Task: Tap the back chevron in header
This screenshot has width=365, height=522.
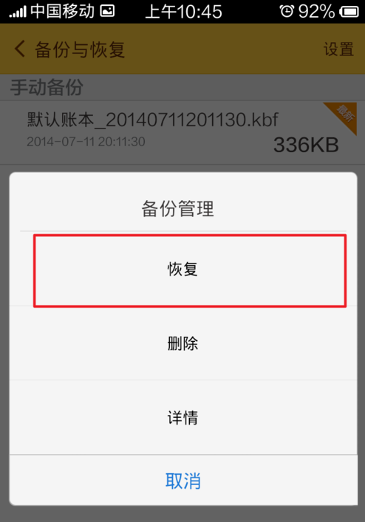Action: 19,49
